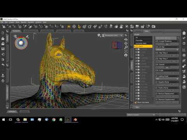Open the viewport options menu at top-right corner

coord(126,35)
